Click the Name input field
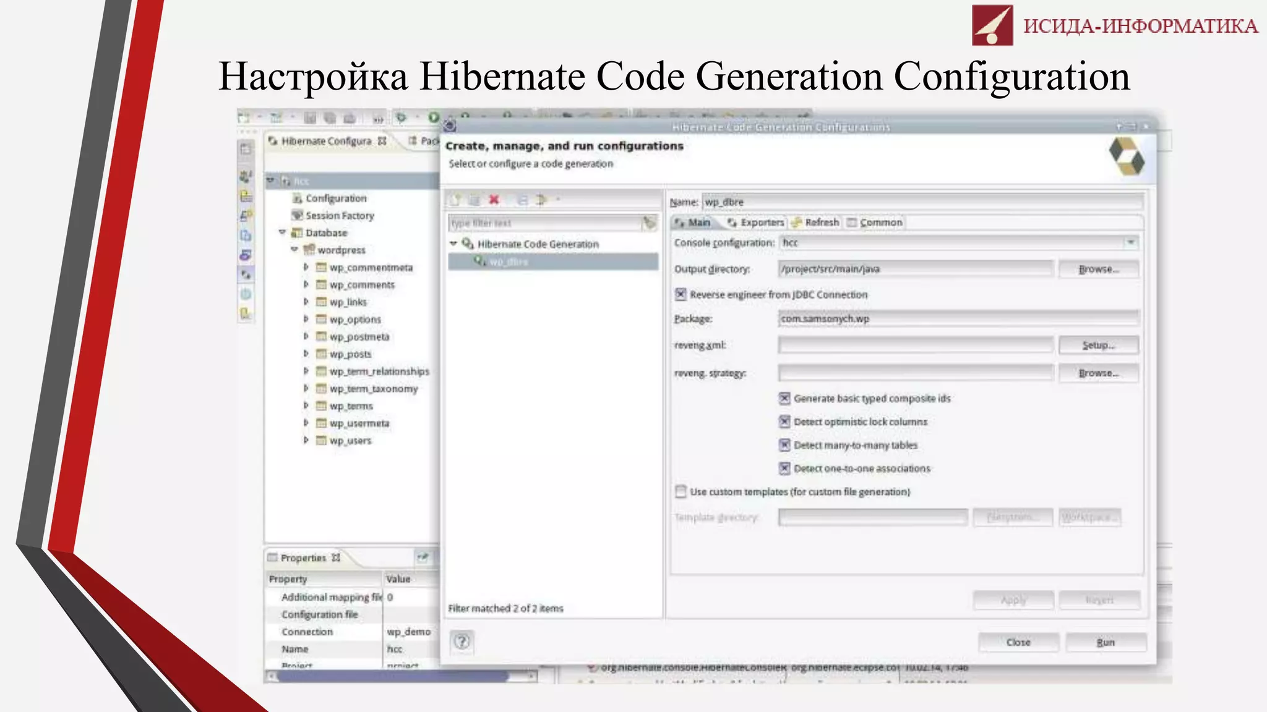The height and width of the screenshot is (712, 1267). click(x=923, y=201)
